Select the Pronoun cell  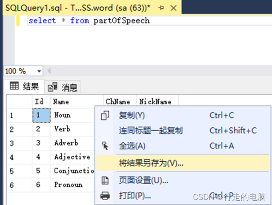click(73, 185)
